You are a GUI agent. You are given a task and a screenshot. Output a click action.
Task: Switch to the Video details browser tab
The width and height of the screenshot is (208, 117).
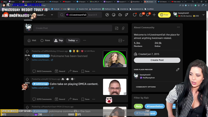click(177, 2)
